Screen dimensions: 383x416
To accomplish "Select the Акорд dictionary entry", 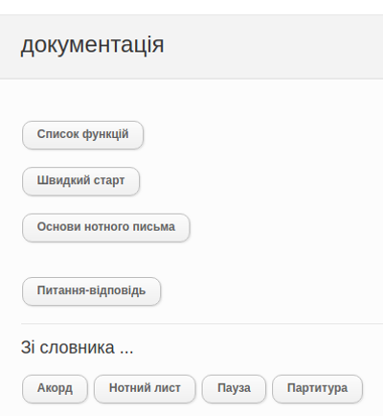I will coord(55,389).
